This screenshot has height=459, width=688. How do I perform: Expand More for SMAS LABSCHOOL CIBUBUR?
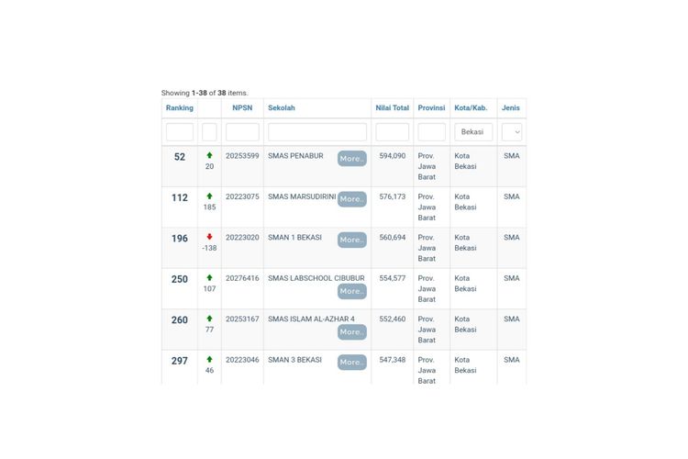(351, 291)
